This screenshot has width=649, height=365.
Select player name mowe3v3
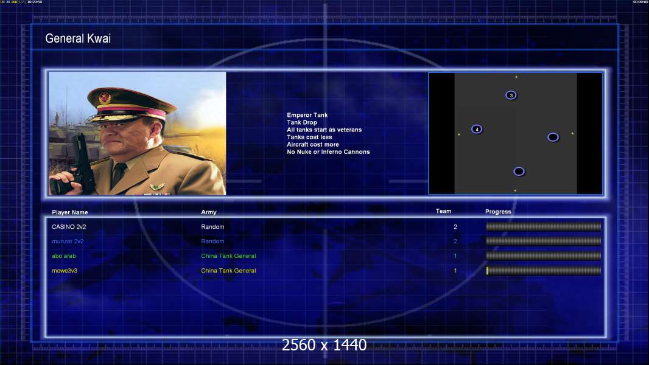click(x=65, y=271)
